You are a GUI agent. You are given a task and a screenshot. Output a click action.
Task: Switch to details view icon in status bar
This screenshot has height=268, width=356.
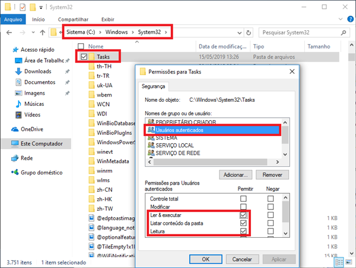[x=339, y=262]
